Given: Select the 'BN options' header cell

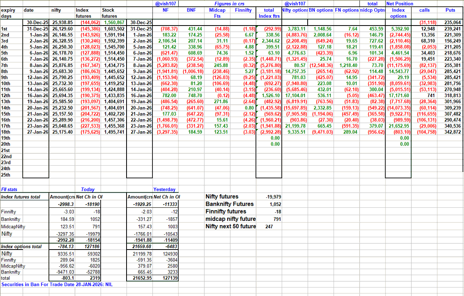Looking at the screenshot, I should click(321, 10).
